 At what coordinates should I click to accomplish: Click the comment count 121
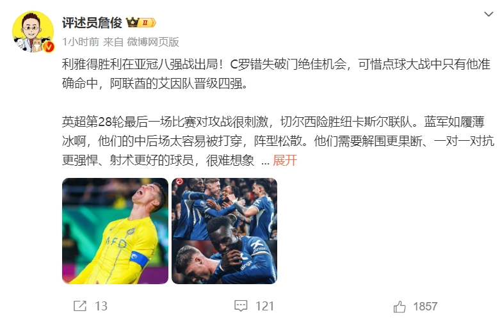[x=264, y=307]
